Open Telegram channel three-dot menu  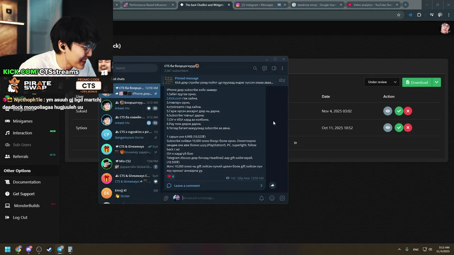tap(282, 68)
